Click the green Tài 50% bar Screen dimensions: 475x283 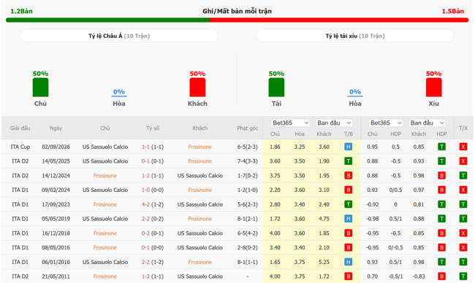(x=276, y=88)
